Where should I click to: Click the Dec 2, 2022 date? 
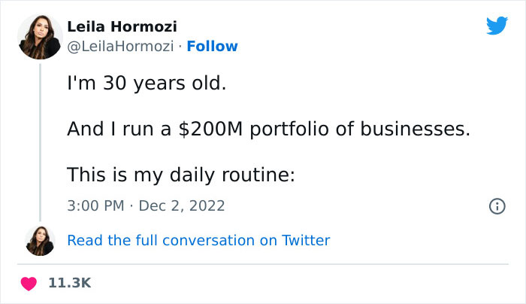182,205
